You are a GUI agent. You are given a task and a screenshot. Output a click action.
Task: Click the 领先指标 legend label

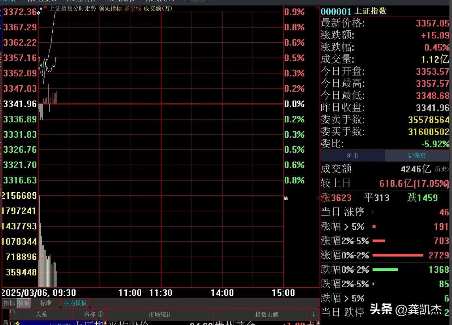coord(110,8)
